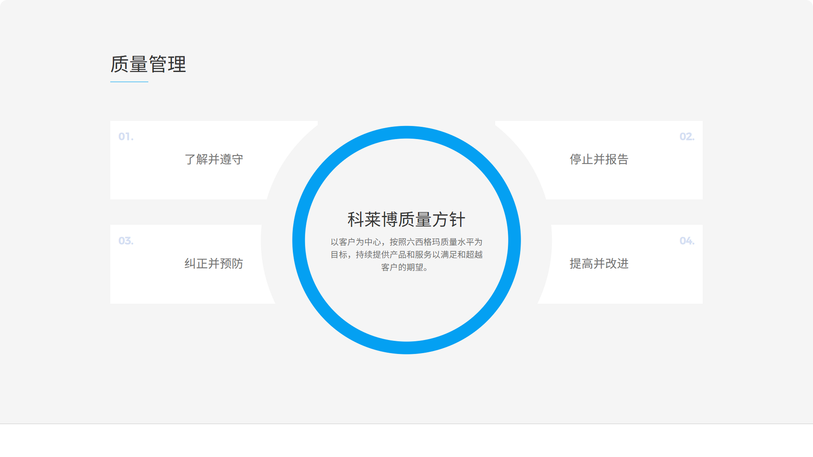Select the 停止并报告 card text

coord(599,159)
